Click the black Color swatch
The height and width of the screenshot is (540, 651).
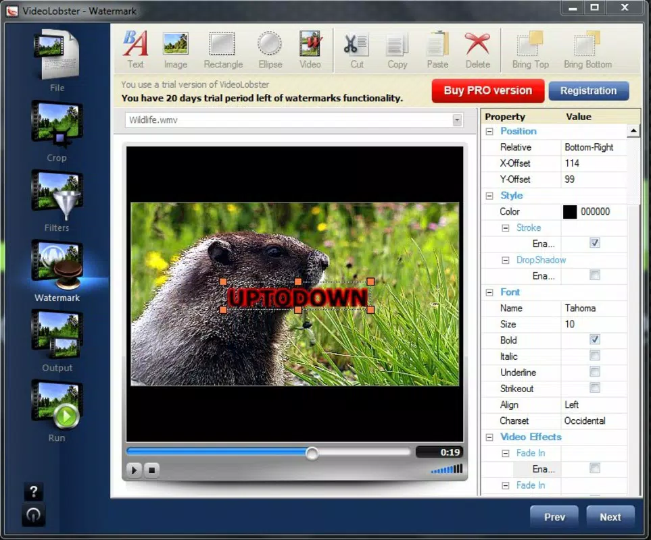(x=570, y=212)
